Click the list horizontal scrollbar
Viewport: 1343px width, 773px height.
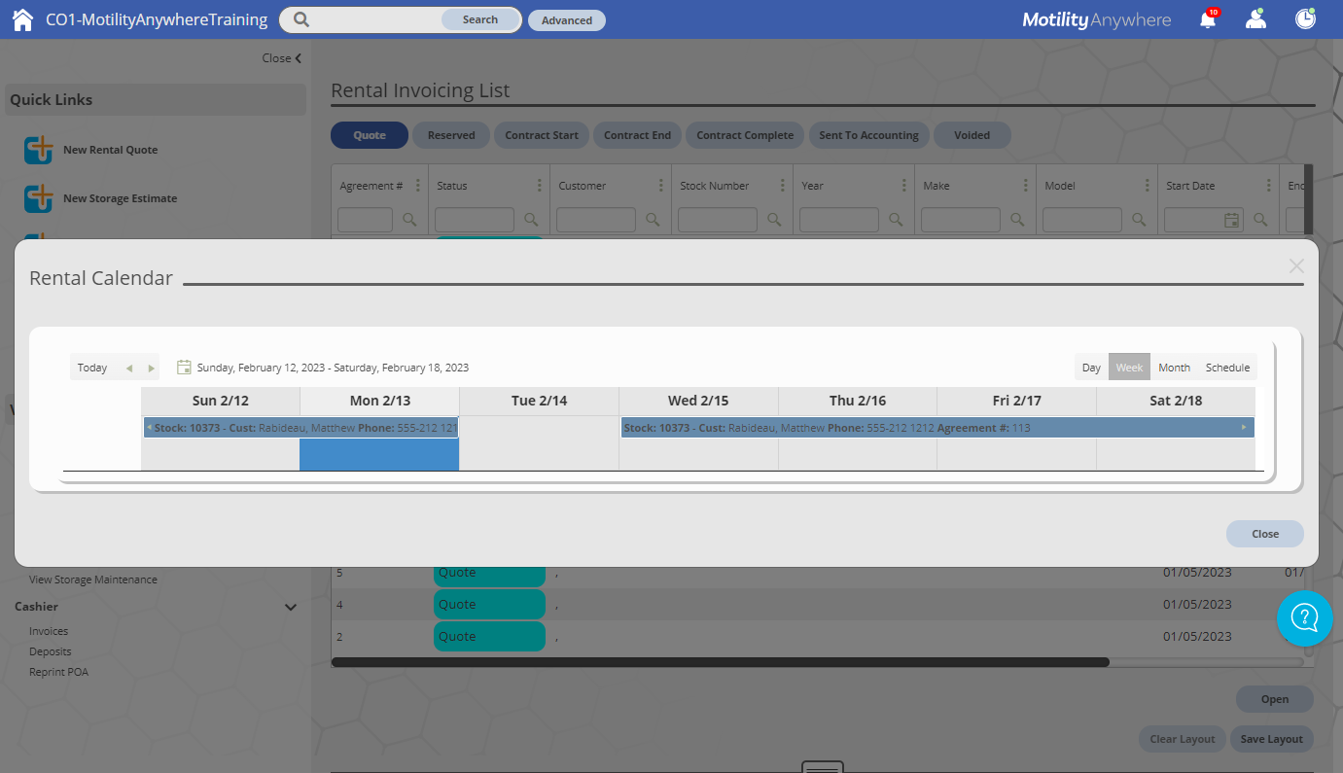[721, 662]
